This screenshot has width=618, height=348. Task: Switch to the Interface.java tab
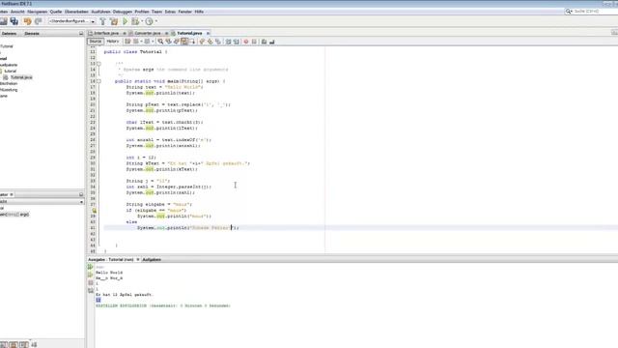[x=105, y=33]
